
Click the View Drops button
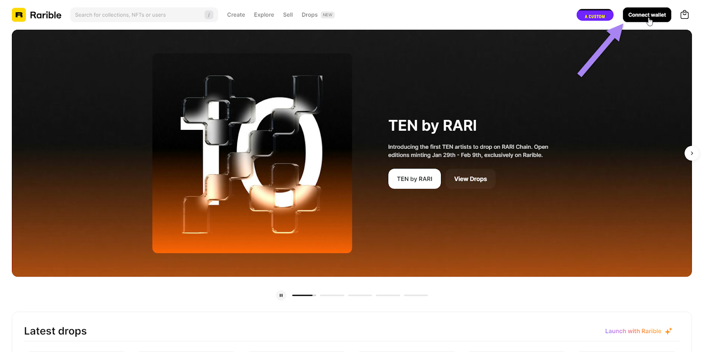tap(470, 179)
